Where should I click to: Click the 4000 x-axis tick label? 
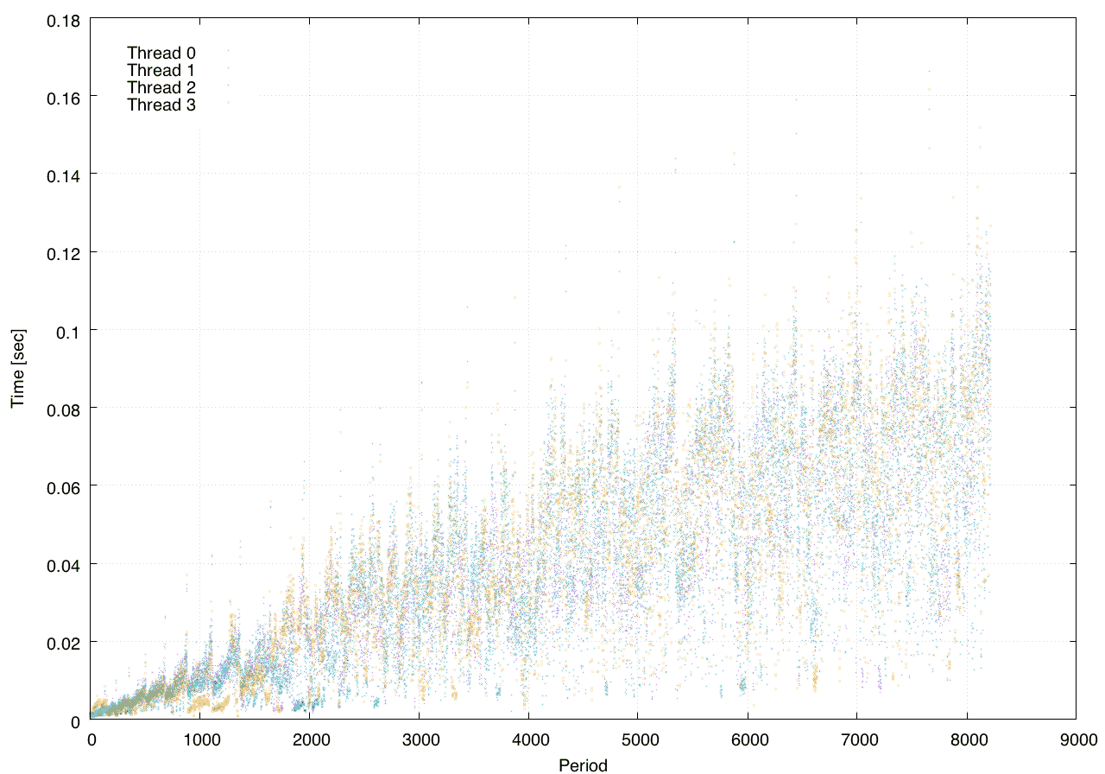click(x=528, y=739)
